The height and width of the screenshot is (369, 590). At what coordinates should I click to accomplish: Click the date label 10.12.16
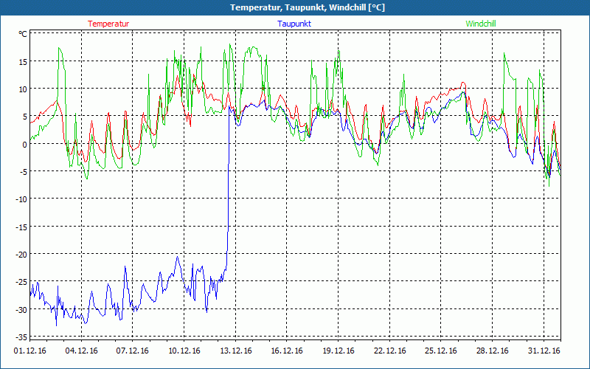pos(184,351)
